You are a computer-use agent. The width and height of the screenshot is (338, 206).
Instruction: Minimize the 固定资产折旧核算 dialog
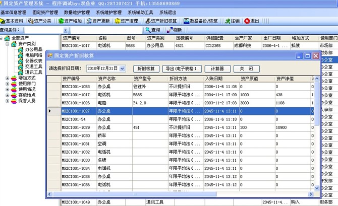tap(299, 56)
